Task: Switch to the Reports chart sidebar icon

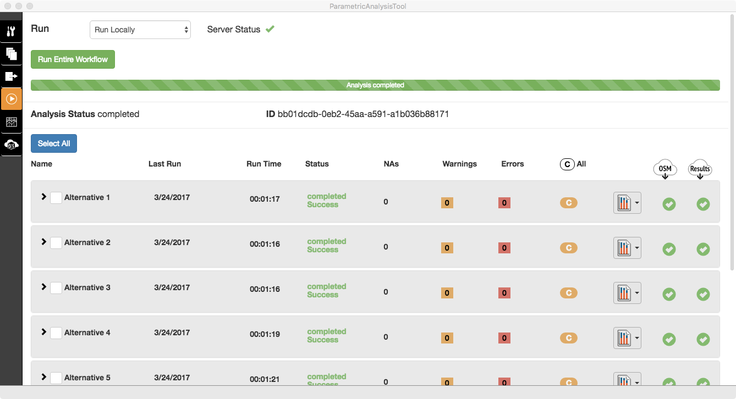Action: pyautogui.click(x=11, y=122)
